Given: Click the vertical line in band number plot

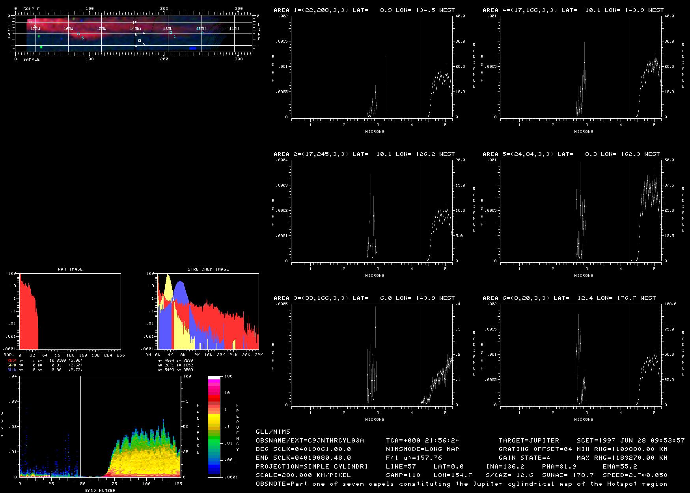Looking at the screenshot, I should coord(81,426).
